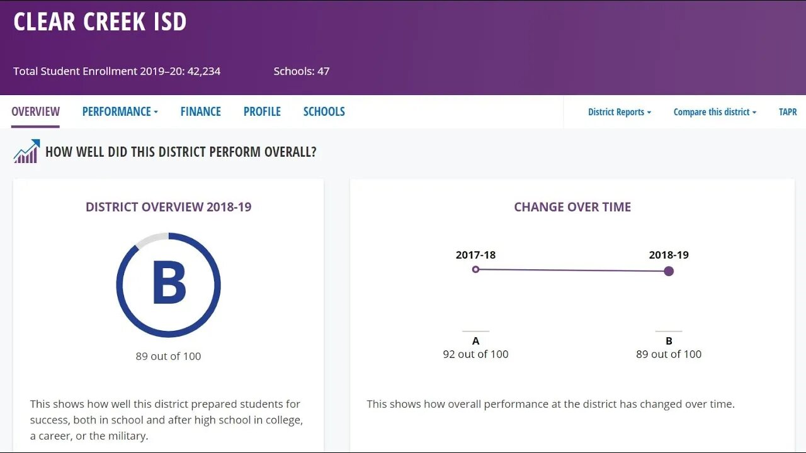The width and height of the screenshot is (806, 453).
Task: Click the 92 out of 100 score
Action: pos(475,354)
